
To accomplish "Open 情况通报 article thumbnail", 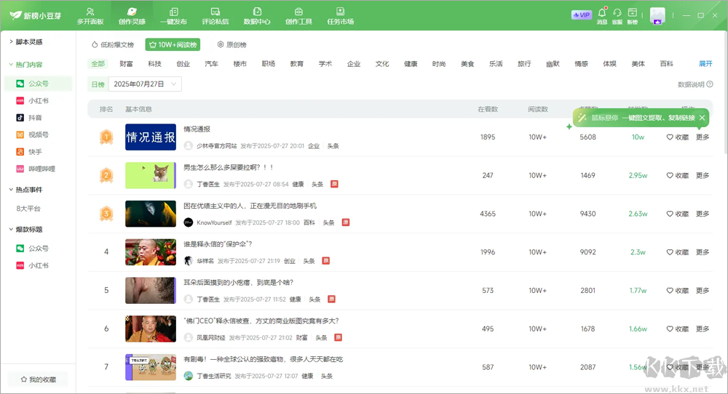I will tap(151, 137).
